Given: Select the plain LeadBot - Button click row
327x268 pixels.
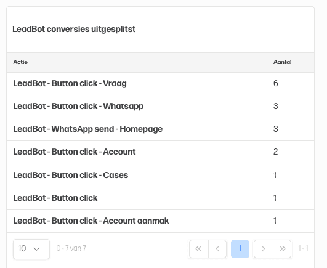Looking at the screenshot, I should point(160,198).
